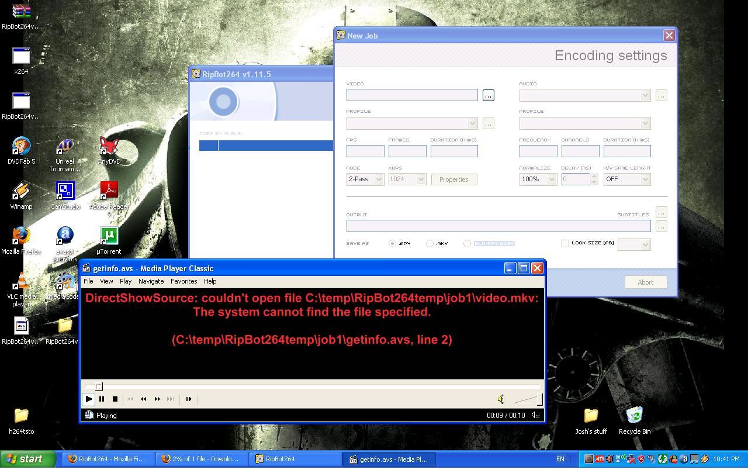748x470 pixels.
Task: Click the Subtitles browse button
Action: point(661,212)
